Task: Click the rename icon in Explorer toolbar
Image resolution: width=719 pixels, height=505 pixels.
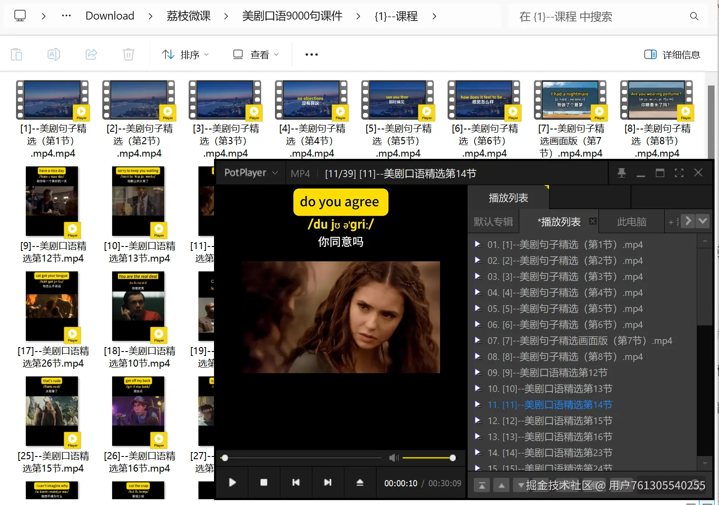Action: coord(54,54)
